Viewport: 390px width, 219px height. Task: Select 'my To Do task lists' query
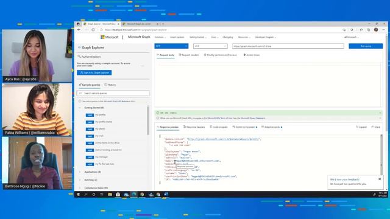(x=104, y=164)
